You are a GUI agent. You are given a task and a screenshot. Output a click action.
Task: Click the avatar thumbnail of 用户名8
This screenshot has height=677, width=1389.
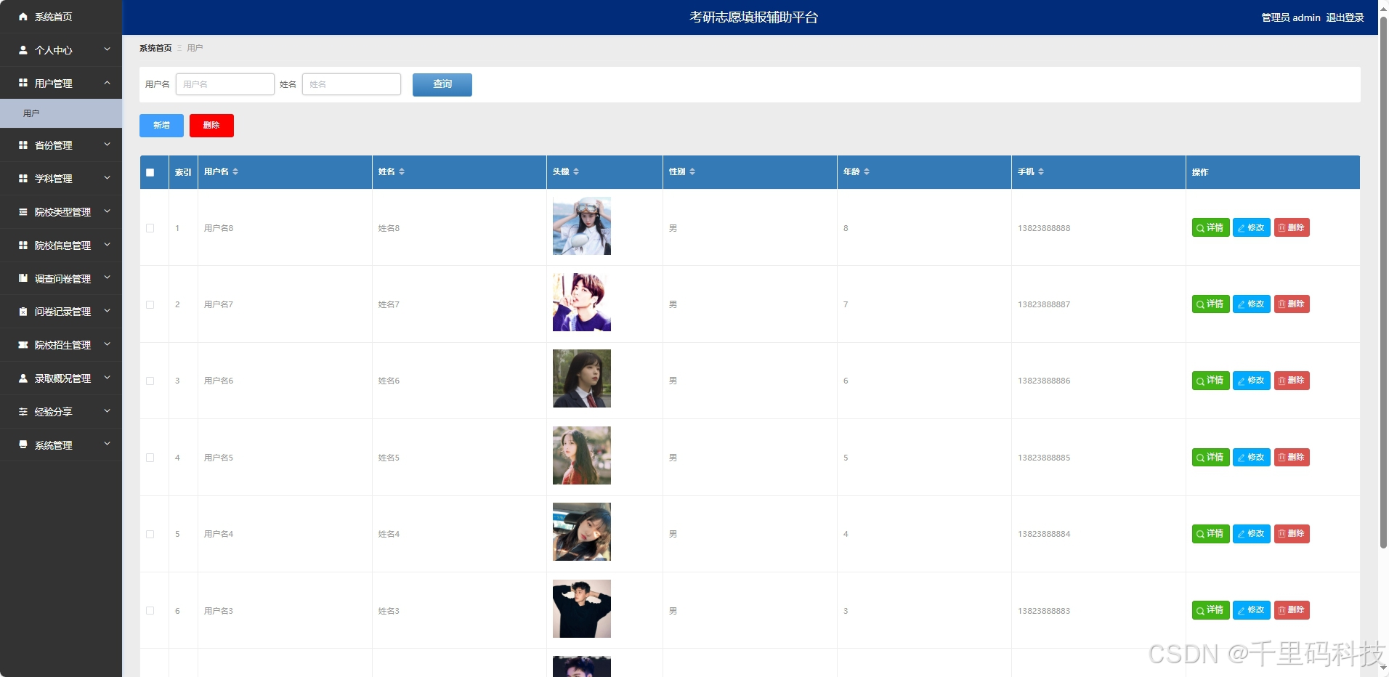tap(582, 226)
